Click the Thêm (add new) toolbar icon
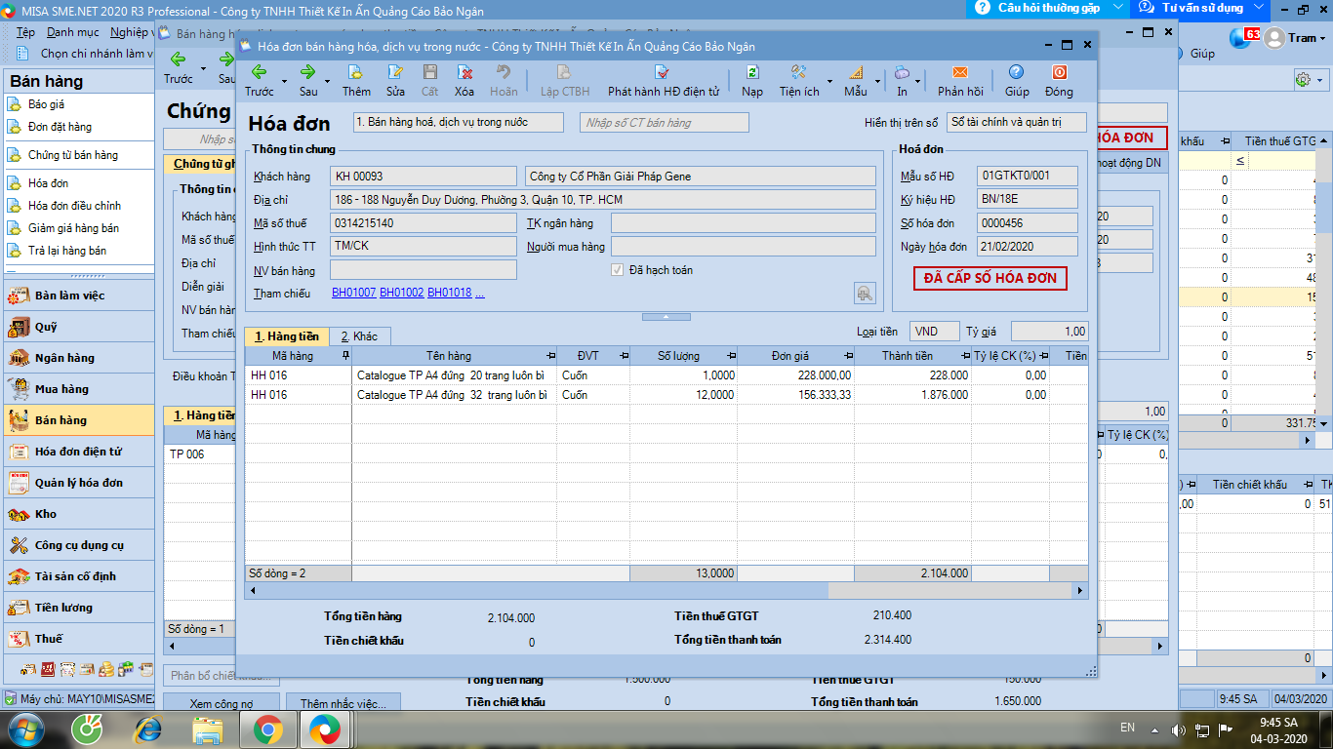1333x749 pixels. (x=356, y=72)
